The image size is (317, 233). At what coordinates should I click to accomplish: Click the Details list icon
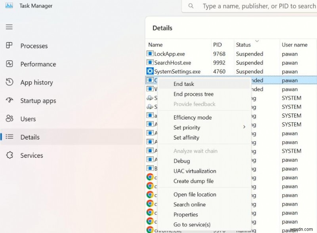[x=9, y=137]
